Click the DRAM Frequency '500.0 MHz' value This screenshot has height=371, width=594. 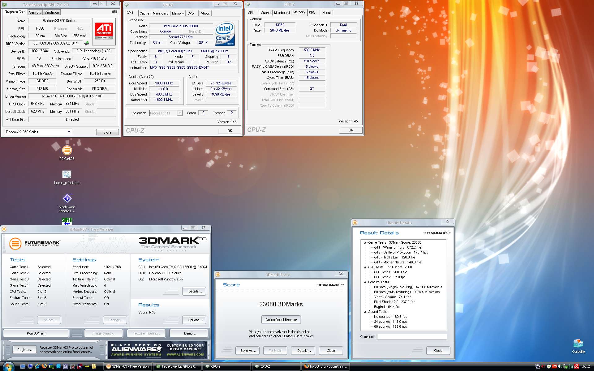coord(312,50)
